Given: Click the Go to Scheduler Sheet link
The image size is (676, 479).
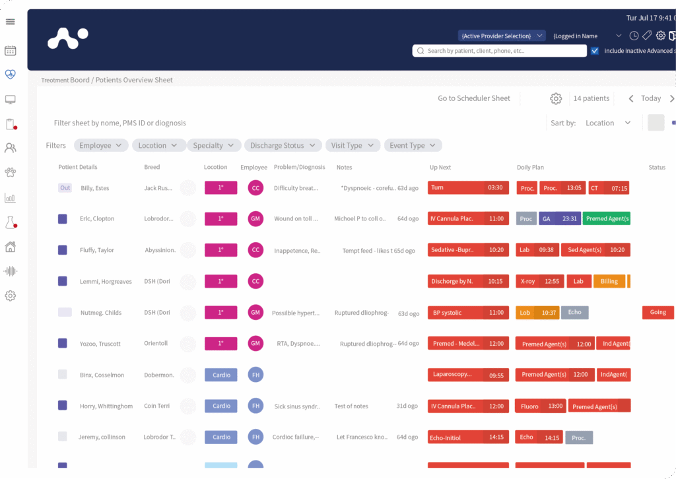Looking at the screenshot, I should [474, 98].
